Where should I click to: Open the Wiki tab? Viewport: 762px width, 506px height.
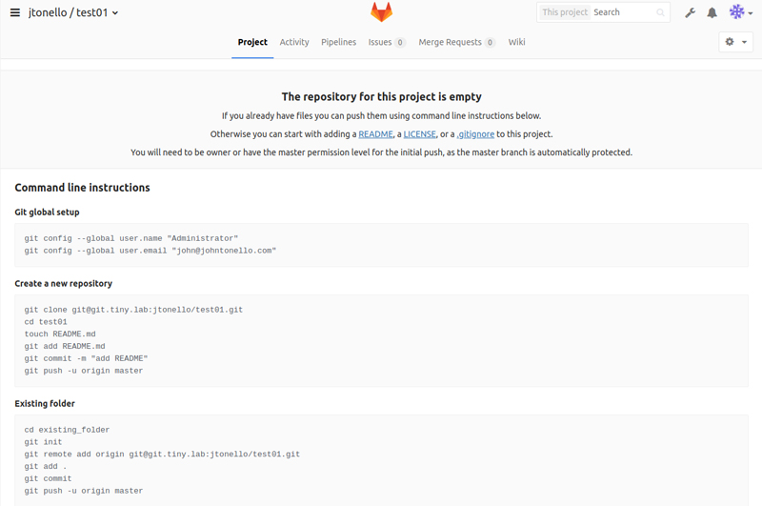516,42
